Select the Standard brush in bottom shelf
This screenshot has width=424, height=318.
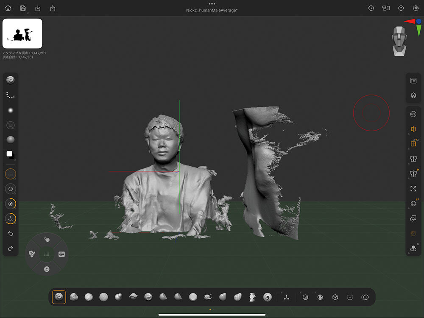tap(59, 297)
